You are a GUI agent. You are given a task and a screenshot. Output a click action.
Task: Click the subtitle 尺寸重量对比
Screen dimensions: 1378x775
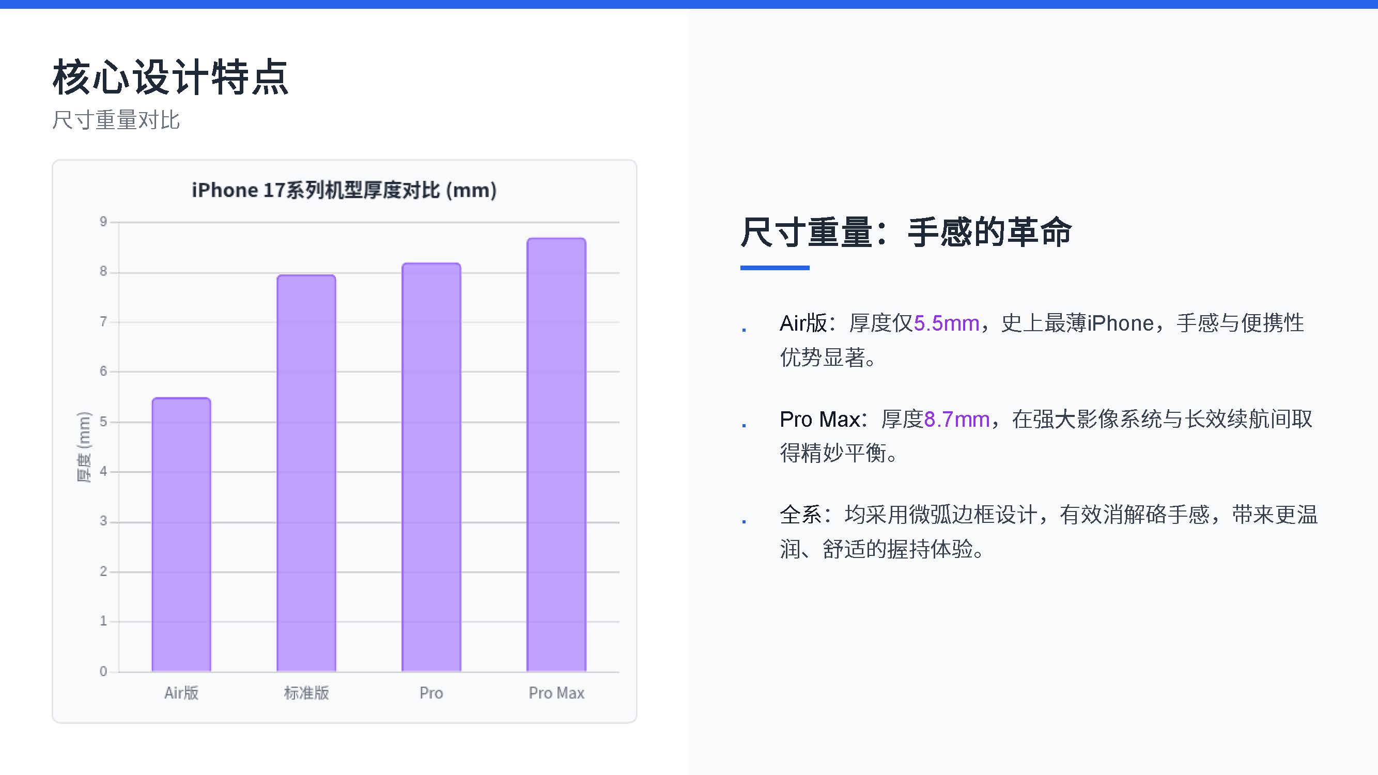(x=116, y=120)
